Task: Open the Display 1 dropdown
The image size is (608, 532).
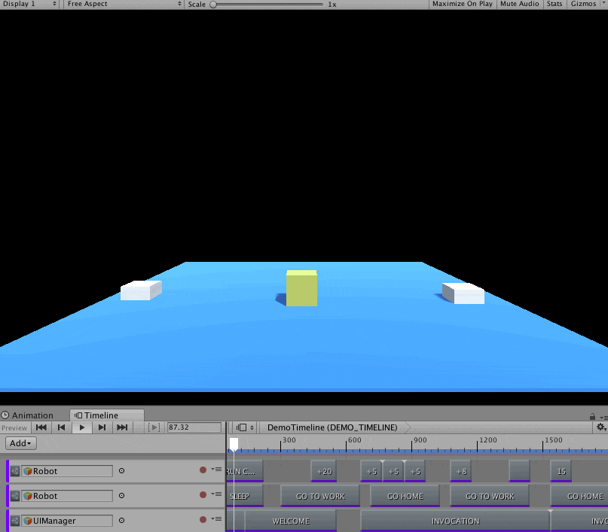Action: point(30,5)
